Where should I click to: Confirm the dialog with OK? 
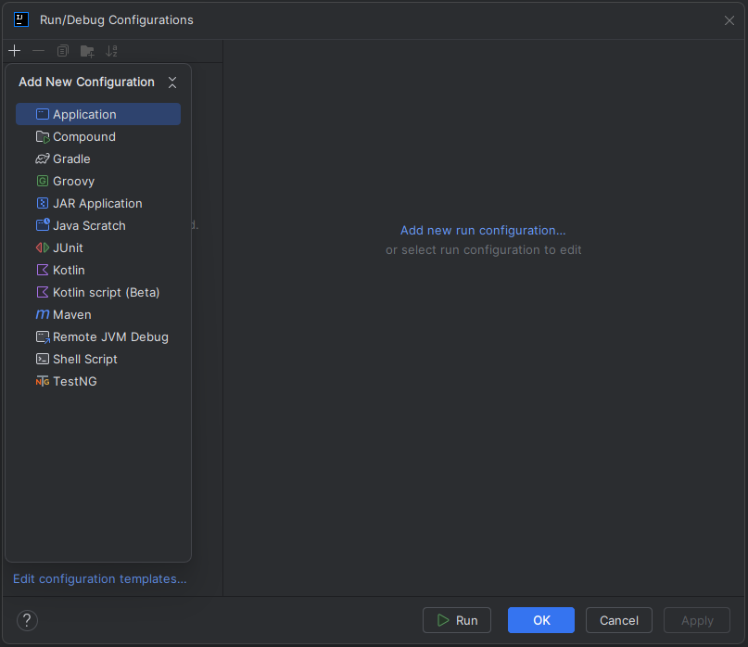(x=540, y=620)
